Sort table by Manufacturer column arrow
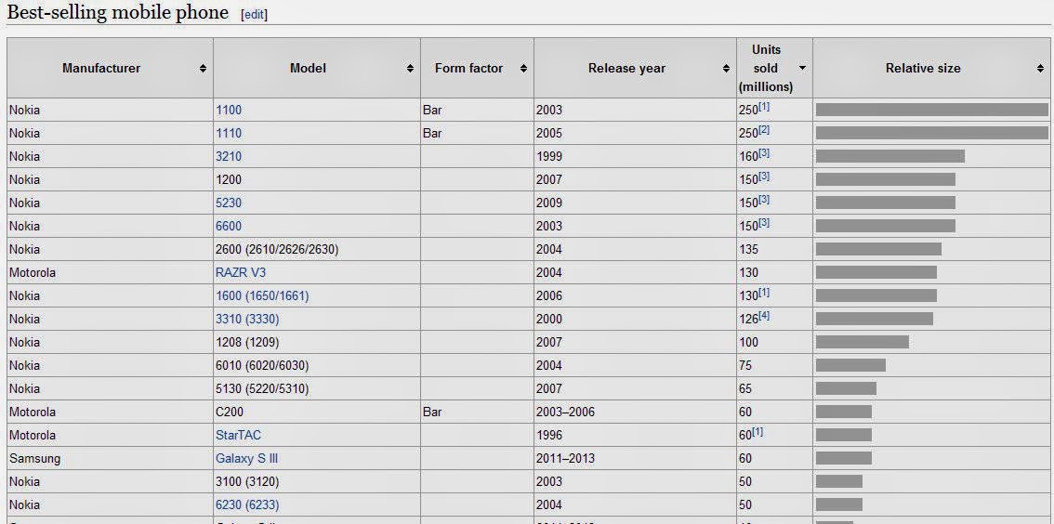The width and height of the screenshot is (1054, 524). tap(203, 69)
